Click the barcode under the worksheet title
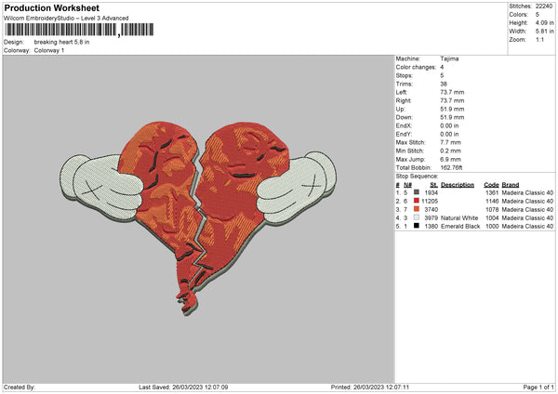558x394 pixels. point(79,30)
